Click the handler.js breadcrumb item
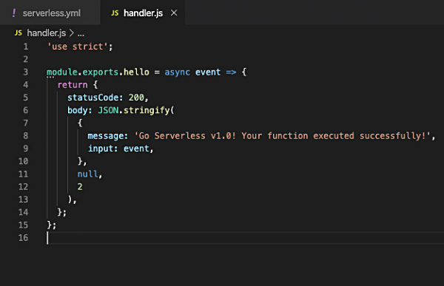The image size is (444, 286). click(x=47, y=33)
